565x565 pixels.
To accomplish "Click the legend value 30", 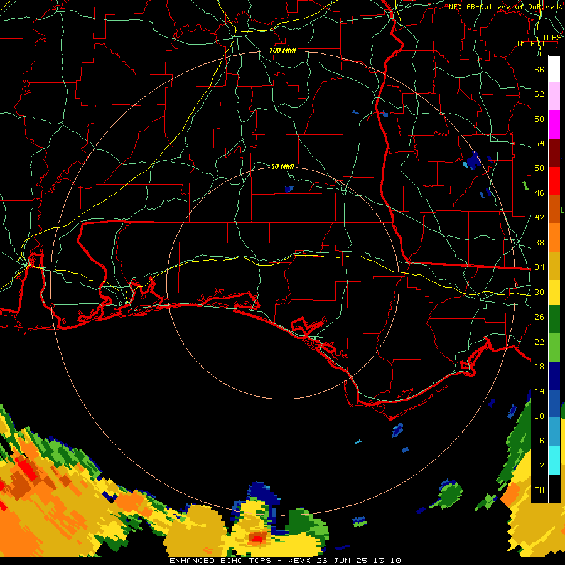I will (539, 292).
